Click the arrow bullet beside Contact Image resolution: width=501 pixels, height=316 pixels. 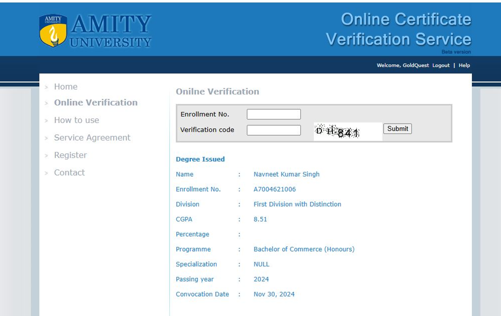[x=46, y=173]
